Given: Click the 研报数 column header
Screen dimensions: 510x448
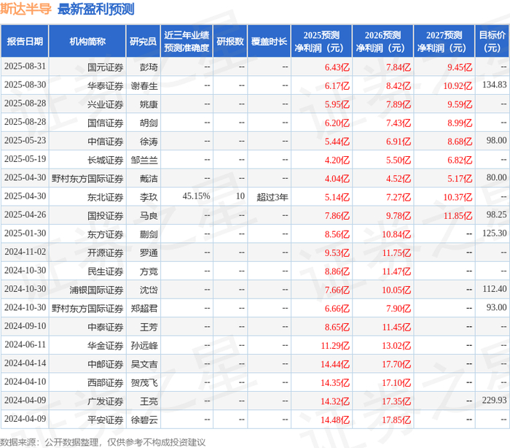Looking at the screenshot, I should [230, 42].
